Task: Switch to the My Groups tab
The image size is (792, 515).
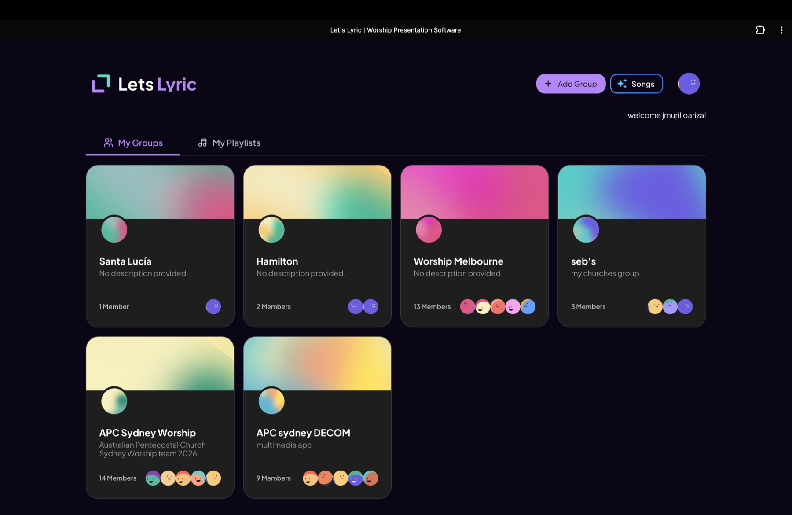Action: coord(133,143)
